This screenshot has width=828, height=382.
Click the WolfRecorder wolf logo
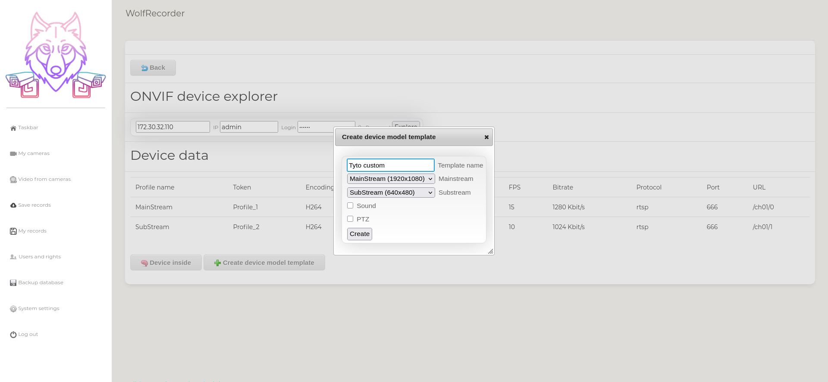pos(56,55)
